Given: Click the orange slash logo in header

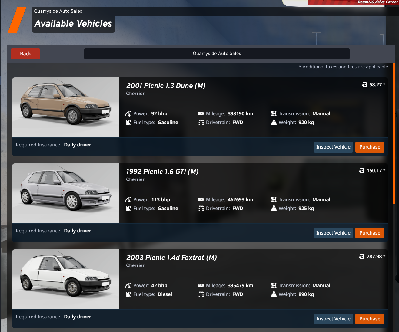Looking at the screenshot, I should click(17, 20).
